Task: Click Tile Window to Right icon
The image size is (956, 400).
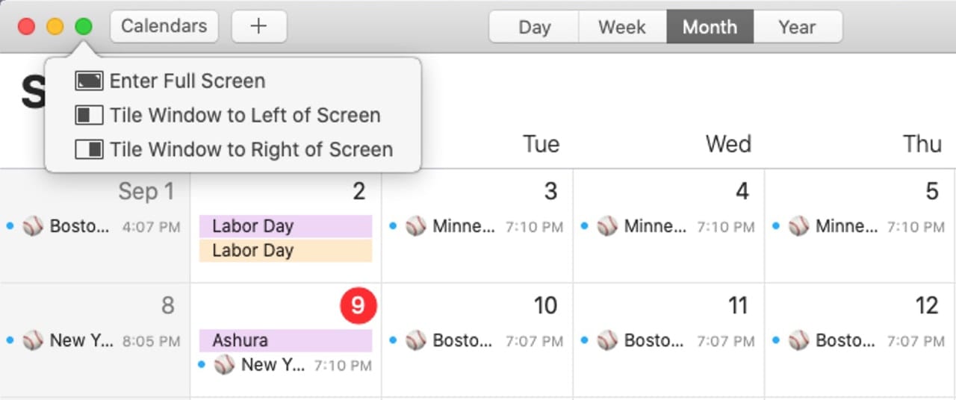Action: [x=89, y=149]
